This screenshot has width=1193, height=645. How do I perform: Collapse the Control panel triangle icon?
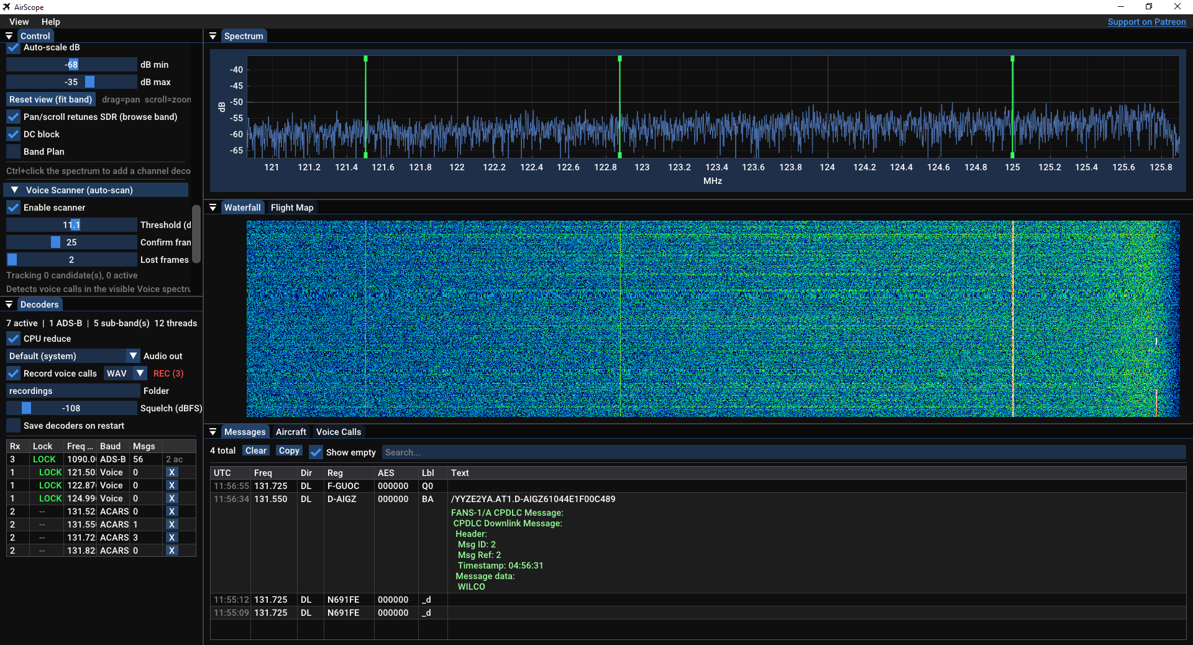tap(9, 36)
